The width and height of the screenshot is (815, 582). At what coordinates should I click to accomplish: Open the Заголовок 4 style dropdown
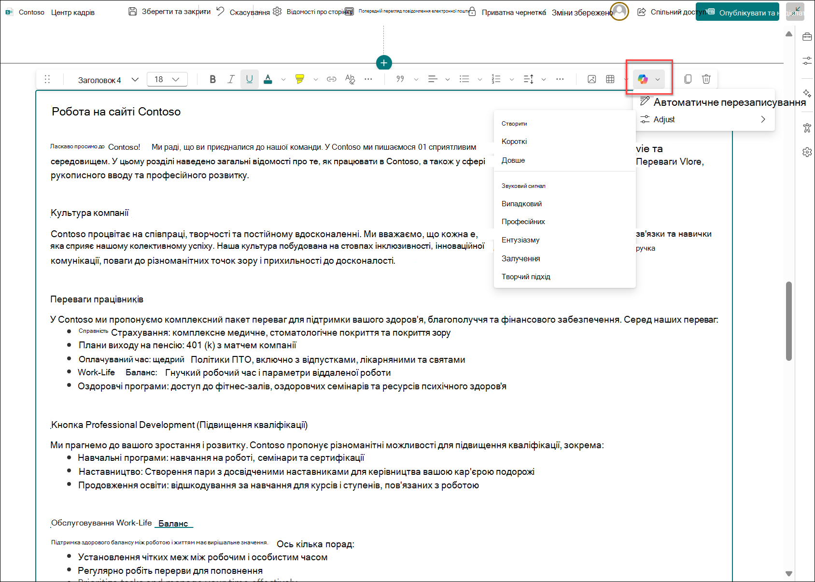tap(109, 80)
